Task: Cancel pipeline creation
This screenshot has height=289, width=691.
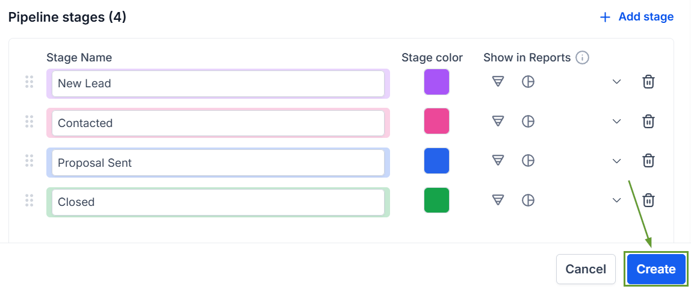Action: (586, 269)
